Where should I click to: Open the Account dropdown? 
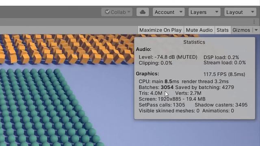coord(169,12)
